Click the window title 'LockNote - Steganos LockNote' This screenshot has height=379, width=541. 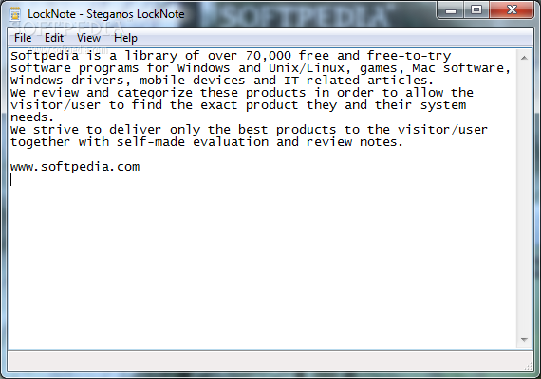(x=106, y=14)
